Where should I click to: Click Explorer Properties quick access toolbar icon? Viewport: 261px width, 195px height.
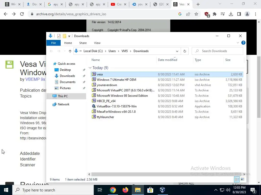[59, 36]
